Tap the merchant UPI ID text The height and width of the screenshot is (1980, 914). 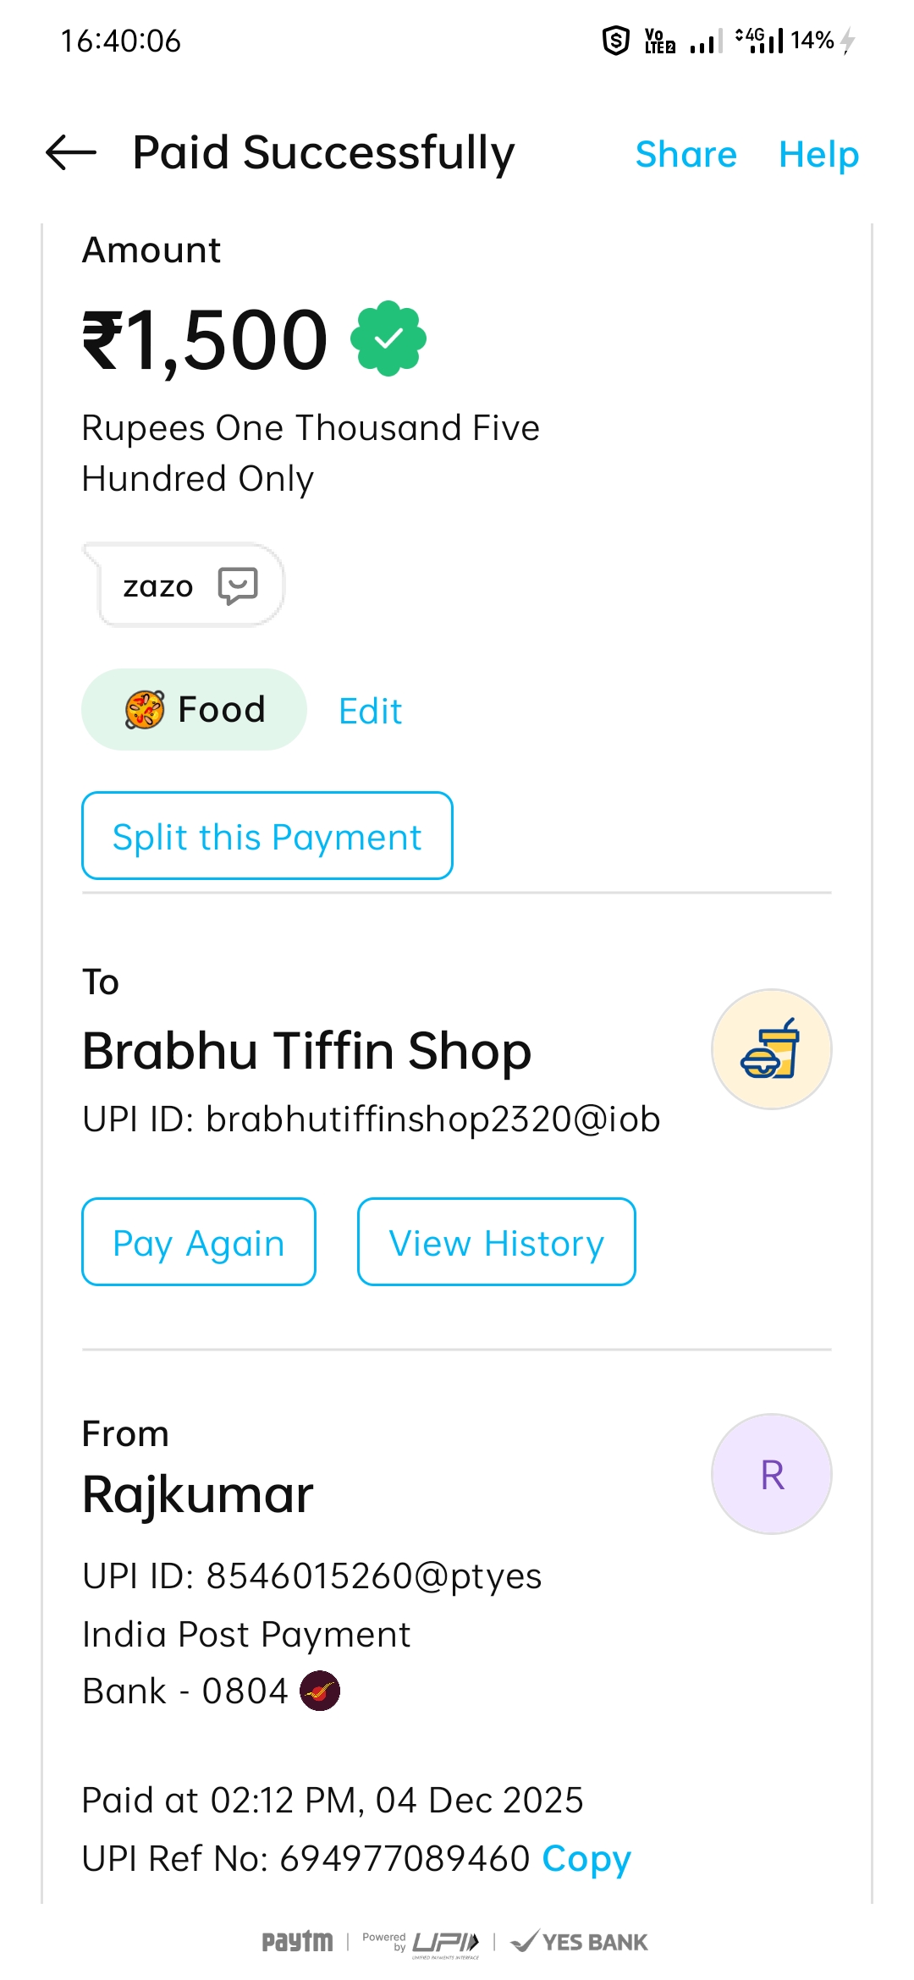coord(371,1119)
